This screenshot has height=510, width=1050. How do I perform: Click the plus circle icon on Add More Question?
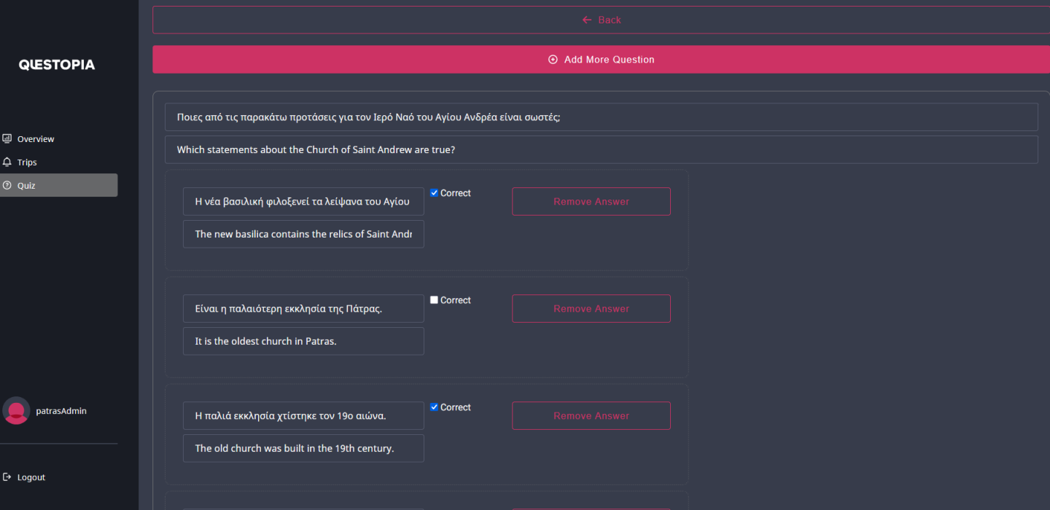[553, 60]
